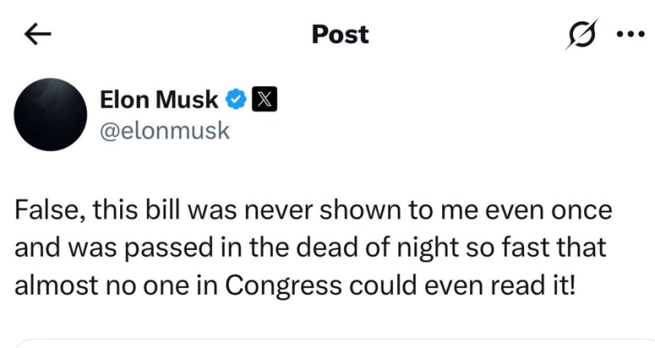655x348 pixels.
Task: Open Grok slashed-circle icon in header
Action: pos(582,34)
